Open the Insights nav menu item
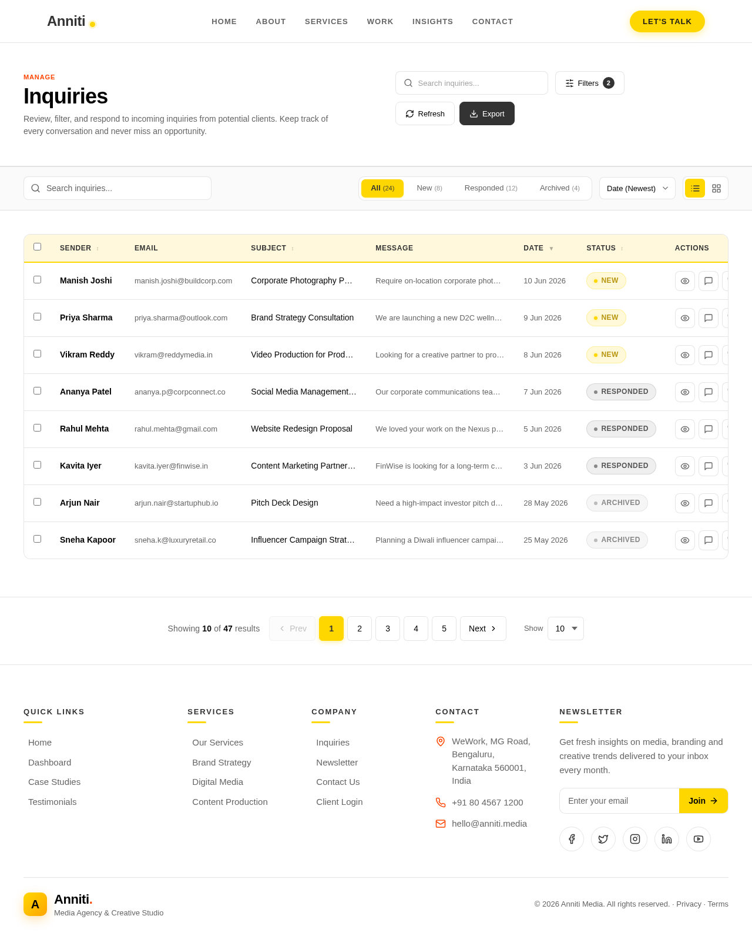 (x=433, y=21)
